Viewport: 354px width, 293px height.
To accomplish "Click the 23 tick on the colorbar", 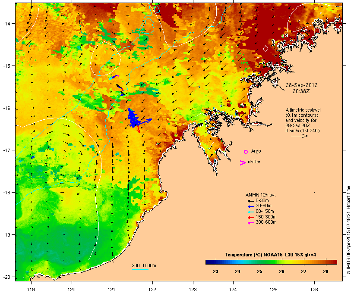I will (x=215, y=271).
